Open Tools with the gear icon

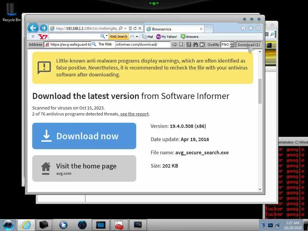pyautogui.click(x=258, y=28)
